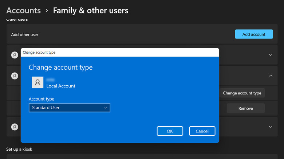Click the last user's avatar icon

point(15,127)
